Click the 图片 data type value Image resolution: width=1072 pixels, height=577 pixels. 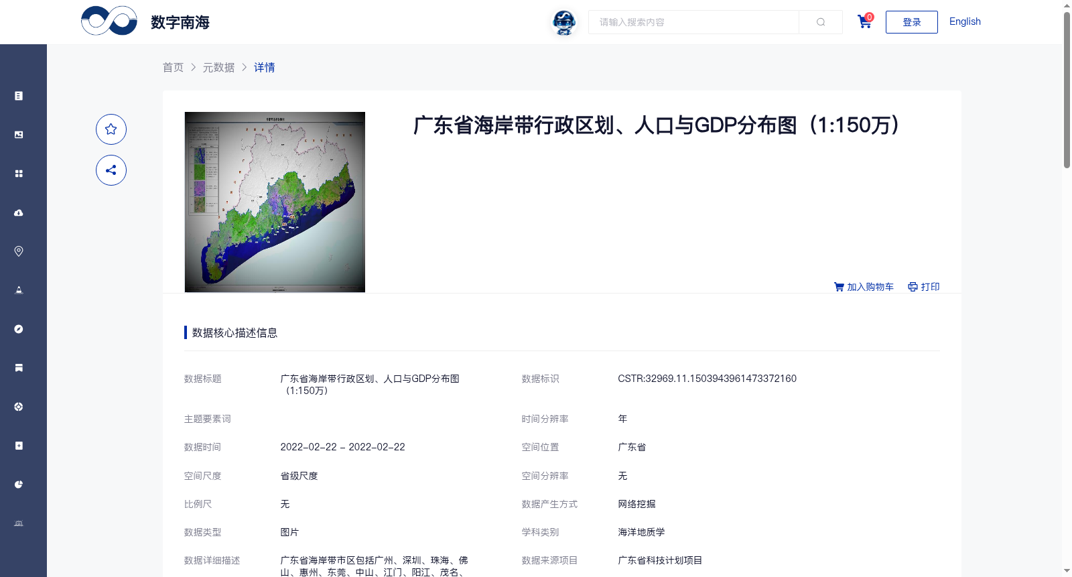(x=289, y=532)
